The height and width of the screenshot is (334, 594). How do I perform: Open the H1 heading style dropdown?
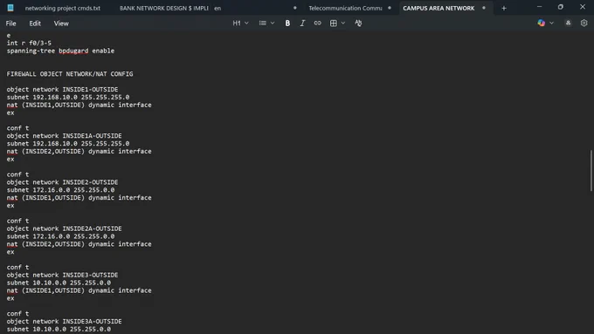(x=240, y=23)
